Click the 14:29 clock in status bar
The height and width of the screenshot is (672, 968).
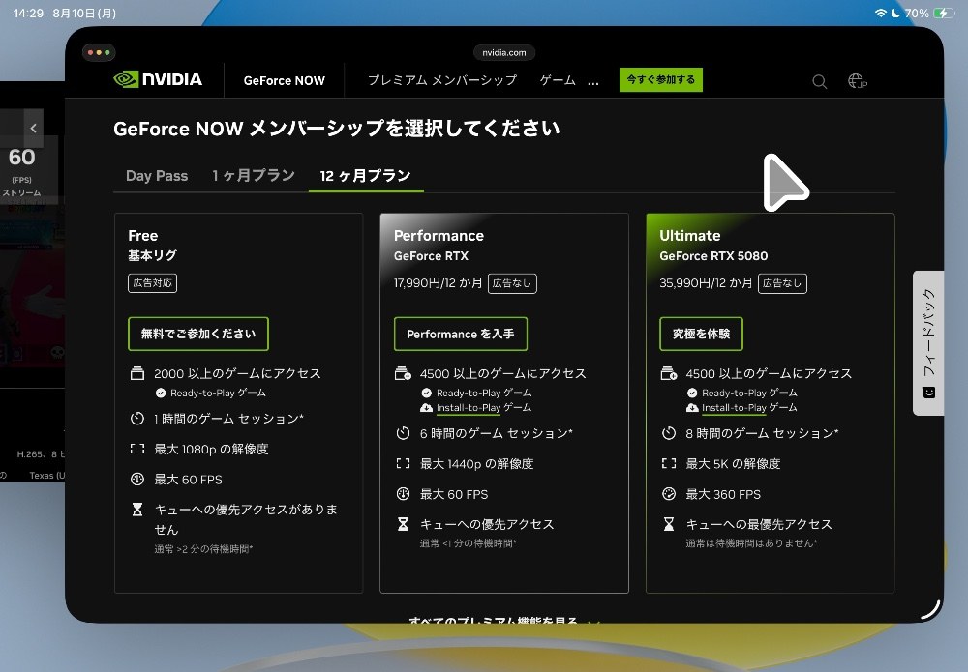click(x=28, y=13)
